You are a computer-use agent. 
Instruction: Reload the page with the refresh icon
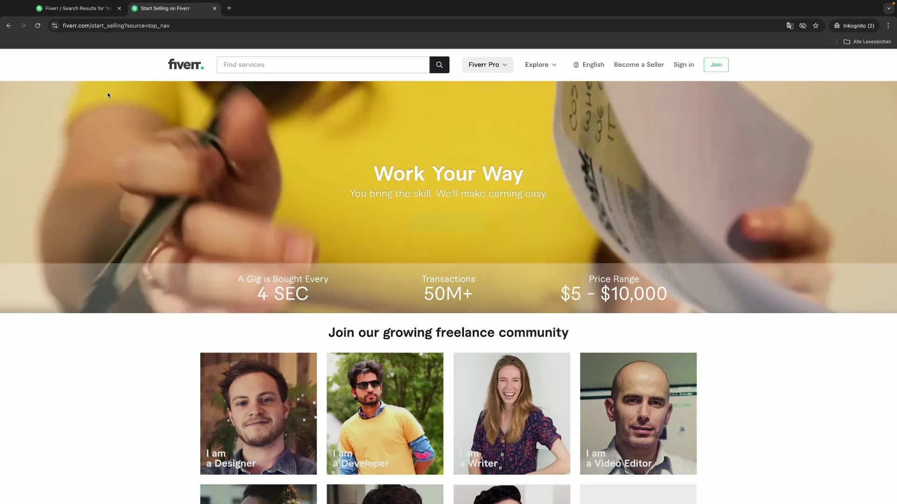[x=37, y=26]
